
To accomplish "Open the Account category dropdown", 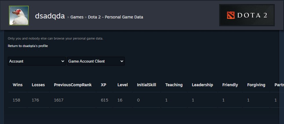I will pos(37,61).
